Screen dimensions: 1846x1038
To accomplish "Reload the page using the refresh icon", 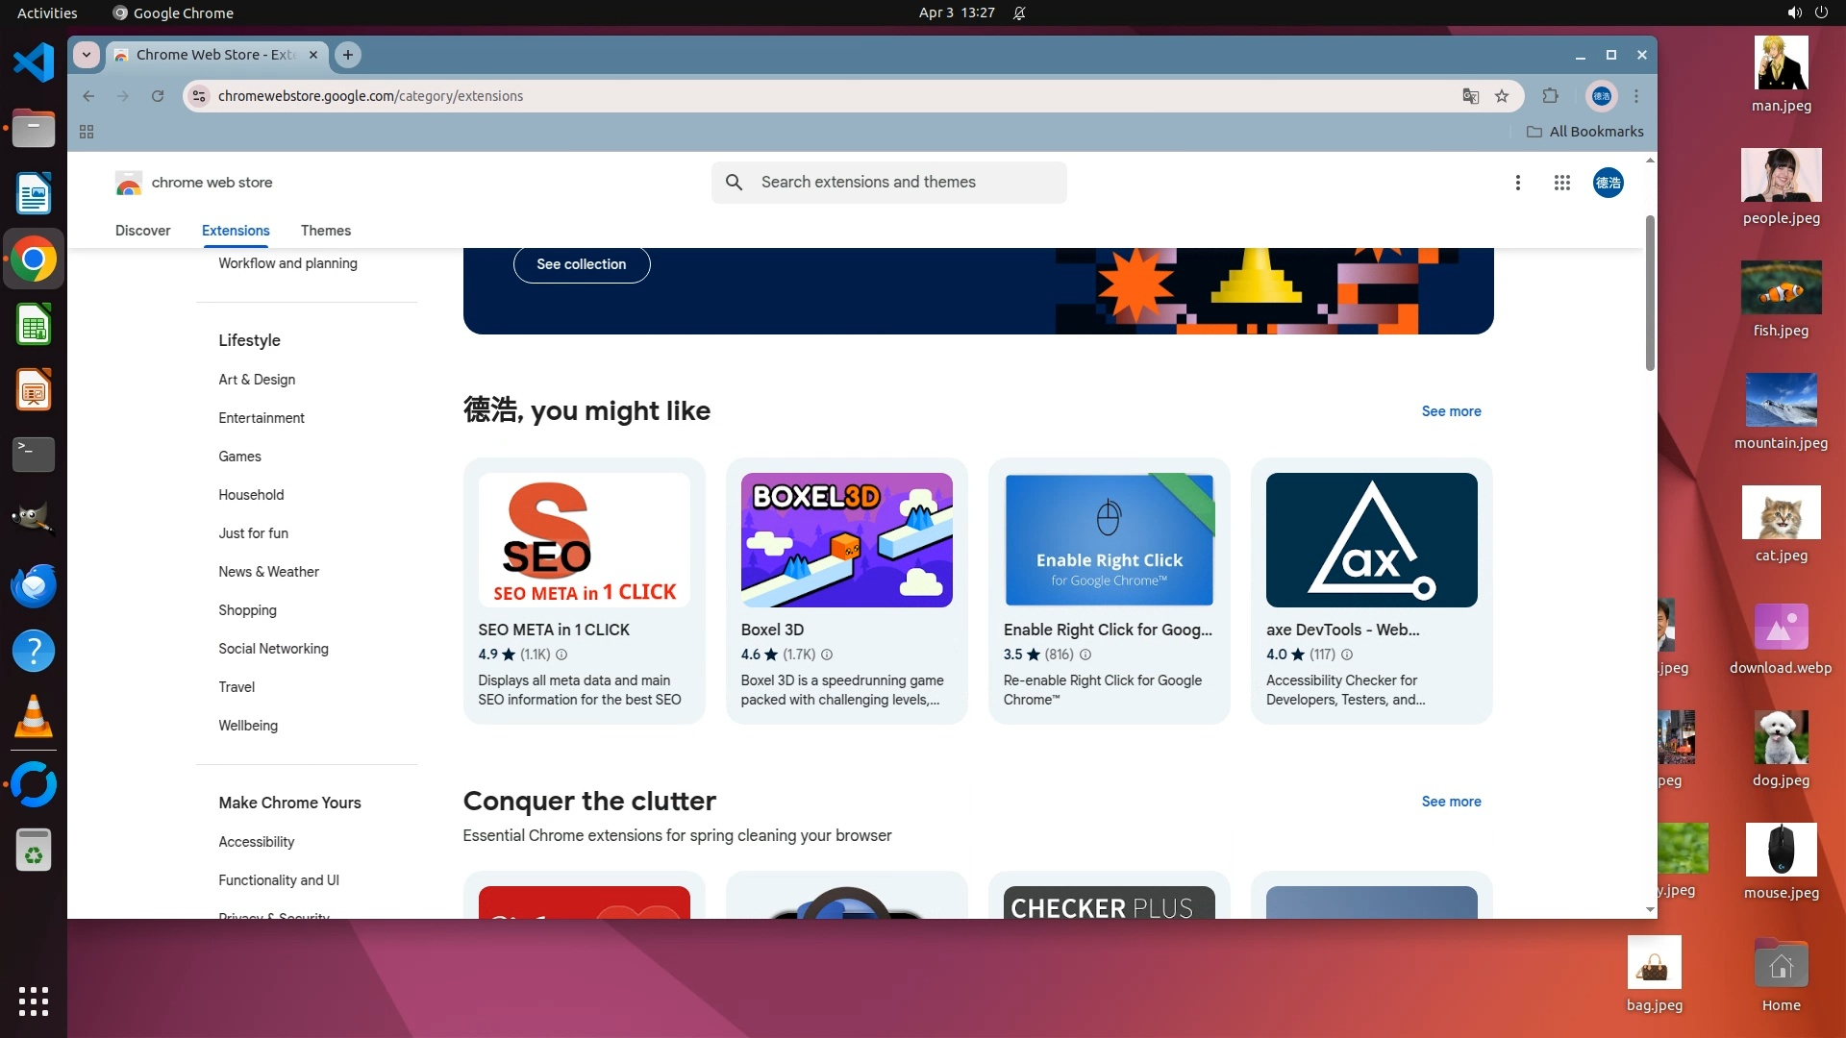I will (158, 96).
